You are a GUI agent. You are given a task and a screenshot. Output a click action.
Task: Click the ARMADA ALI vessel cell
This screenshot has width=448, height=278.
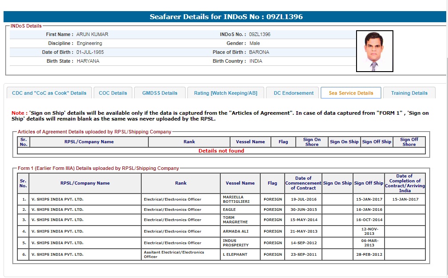click(240, 231)
